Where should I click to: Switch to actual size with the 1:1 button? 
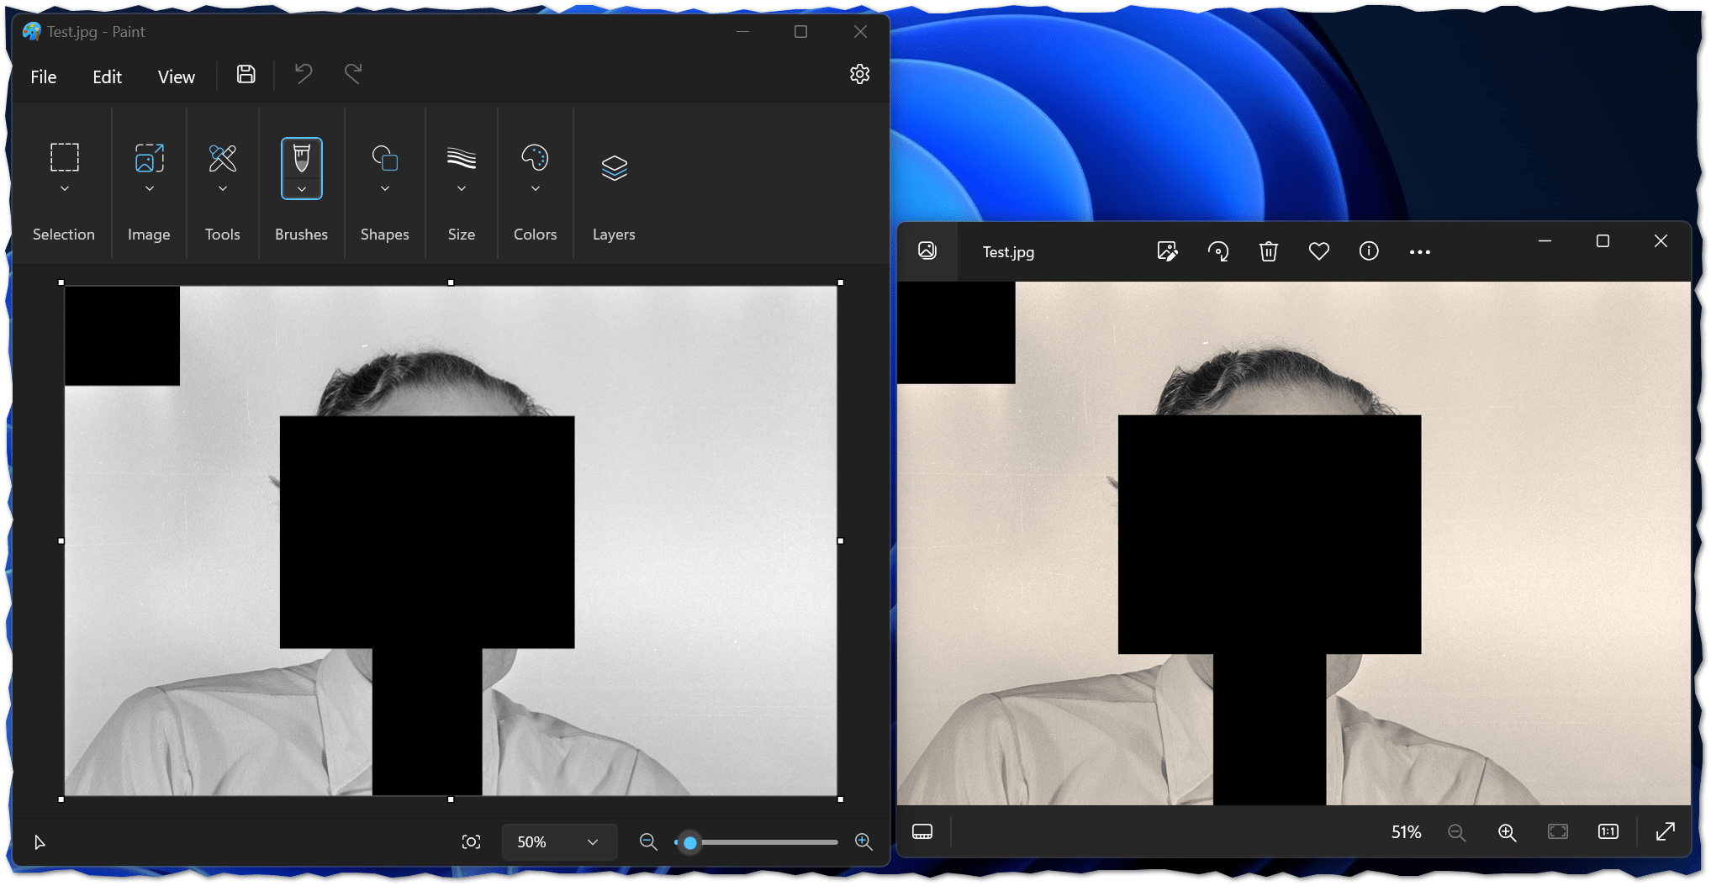tap(1608, 832)
